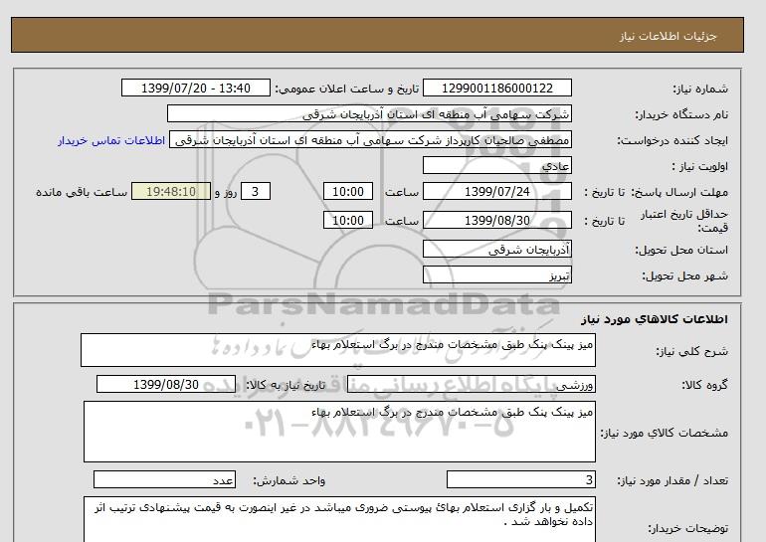Click label نام دستگاه خریدار
The width and height of the screenshot is (766, 542).
coord(681,114)
